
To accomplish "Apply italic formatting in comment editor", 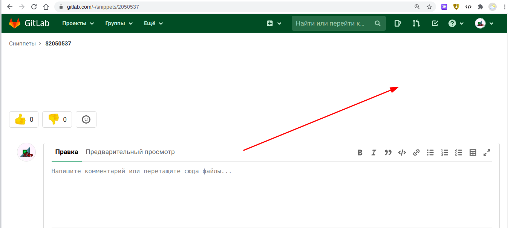I will click(373, 153).
